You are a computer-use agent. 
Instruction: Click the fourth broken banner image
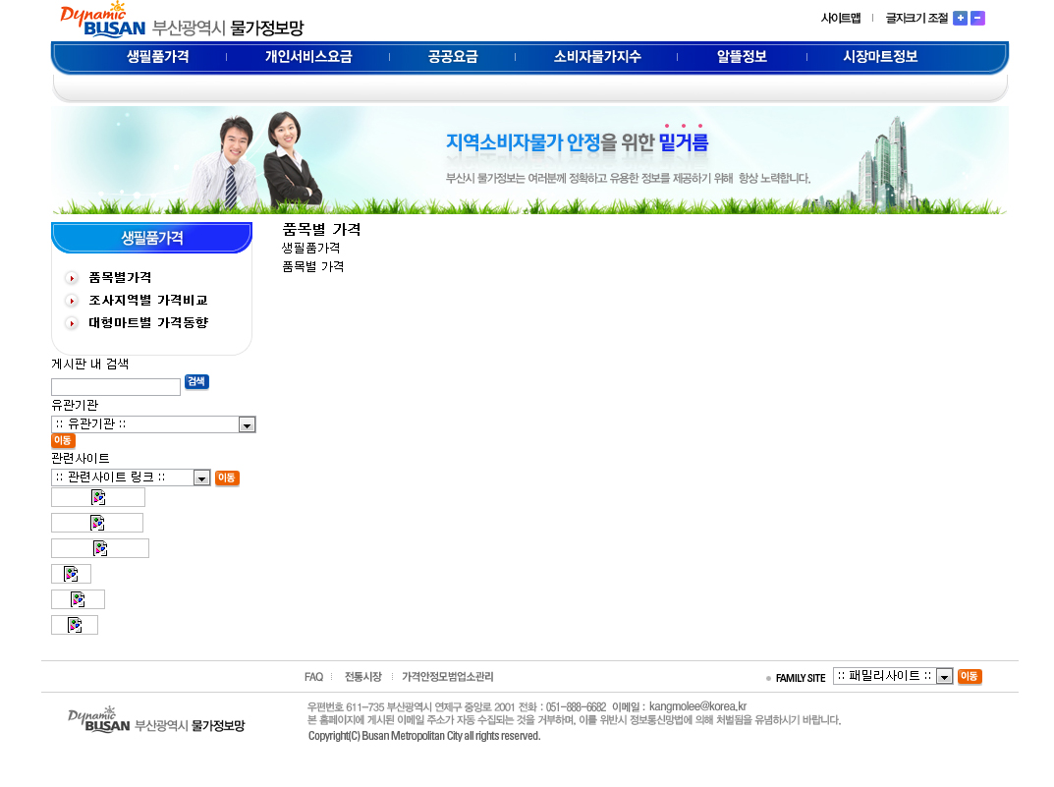point(72,574)
